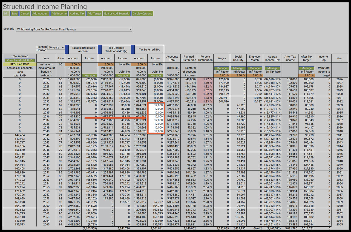The width and height of the screenshot is (351, 232).
Task: Edit net return 2.00 % for Traditional 401(k)
Action: [106, 64]
